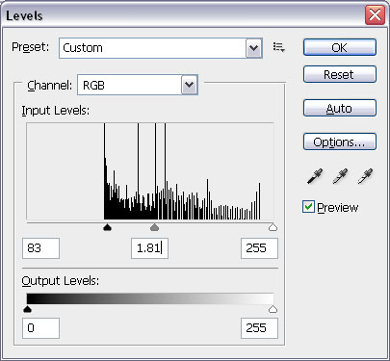Click the gray midtone input slider
Screen dimensions: 390x361
pyautogui.click(x=154, y=227)
